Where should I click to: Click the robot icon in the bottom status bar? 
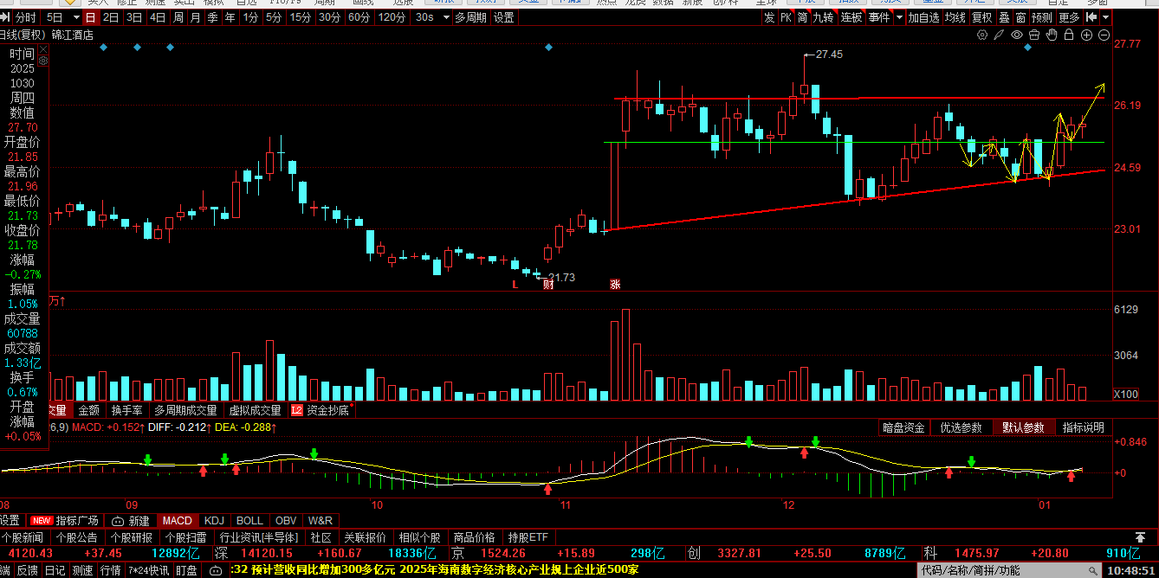coord(216,570)
